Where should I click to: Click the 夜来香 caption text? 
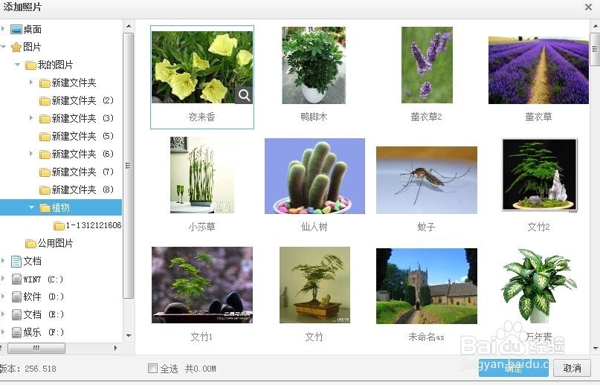click(202, 117)
